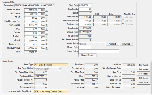Open Usage Details
The image size is (152, 95).
87,55
